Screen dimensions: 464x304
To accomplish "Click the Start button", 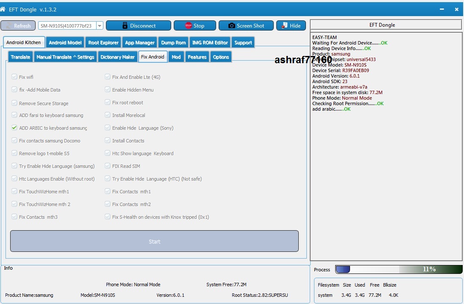I will tap(154, 241).
